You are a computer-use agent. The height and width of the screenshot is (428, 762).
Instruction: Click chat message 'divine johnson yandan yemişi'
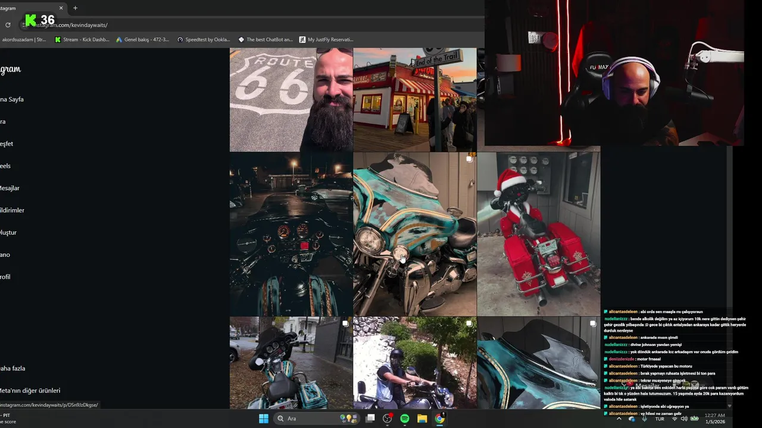(x=656, y=345)
